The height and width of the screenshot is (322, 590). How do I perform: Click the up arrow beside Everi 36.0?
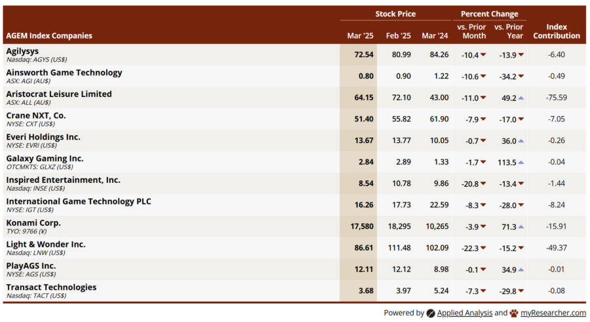521,141
